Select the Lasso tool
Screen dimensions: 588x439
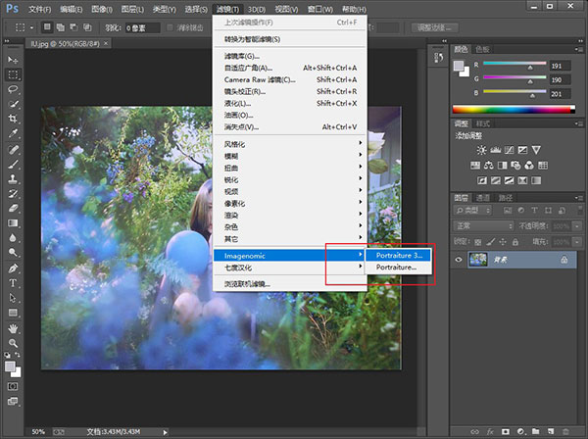[x=14, y=89]
